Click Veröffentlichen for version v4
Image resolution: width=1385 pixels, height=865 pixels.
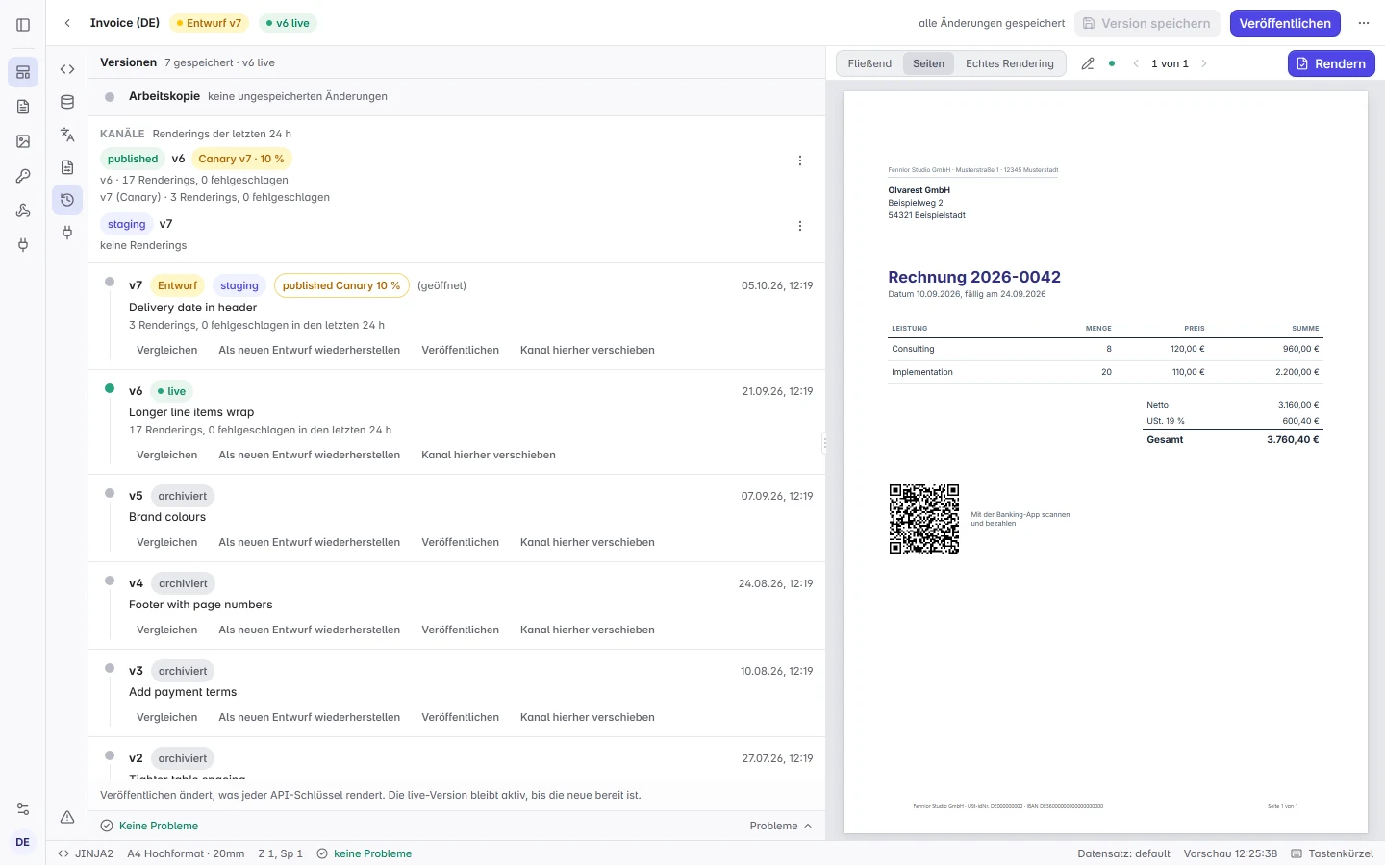[460, 630]
